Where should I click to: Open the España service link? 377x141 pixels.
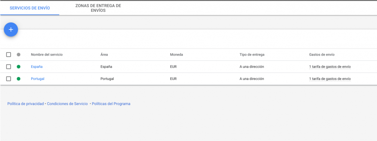[x=37, y=67]
